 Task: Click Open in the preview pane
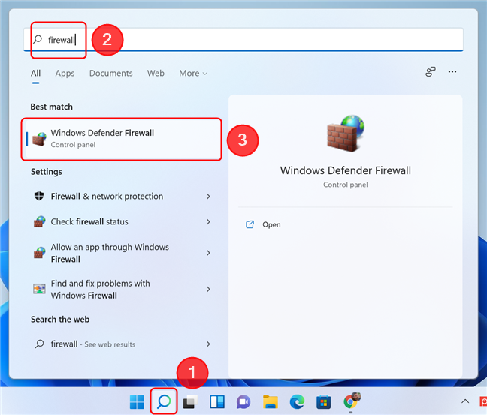pyautogui.click(x=271, y=224)
